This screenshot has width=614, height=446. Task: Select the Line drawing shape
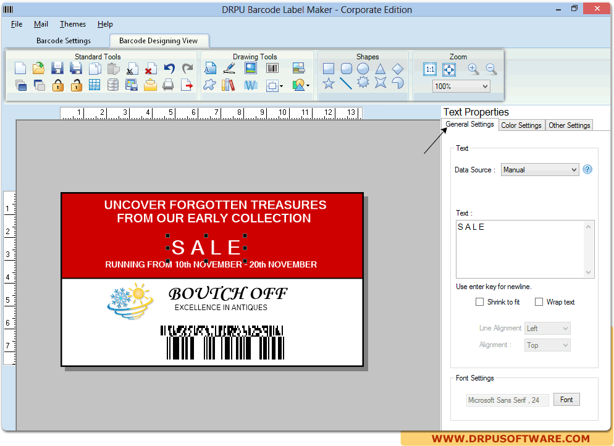[x=346, y=83]
